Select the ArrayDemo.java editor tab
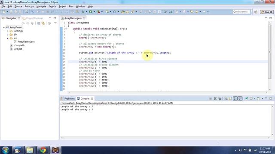 coord(73,18)
